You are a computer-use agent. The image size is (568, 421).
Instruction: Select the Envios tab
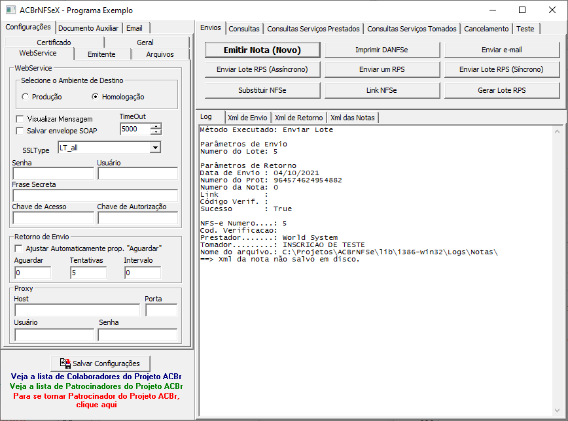(211, 28)
